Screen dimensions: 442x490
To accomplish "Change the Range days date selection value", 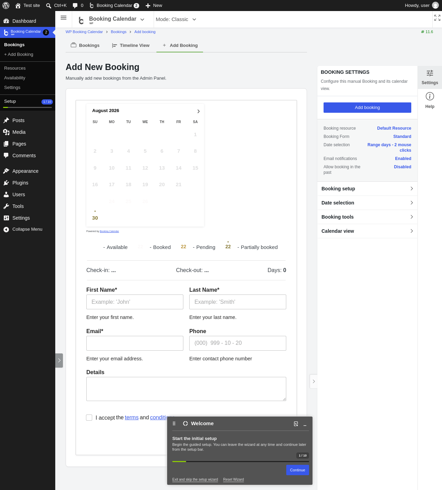I will pos(389,148).
